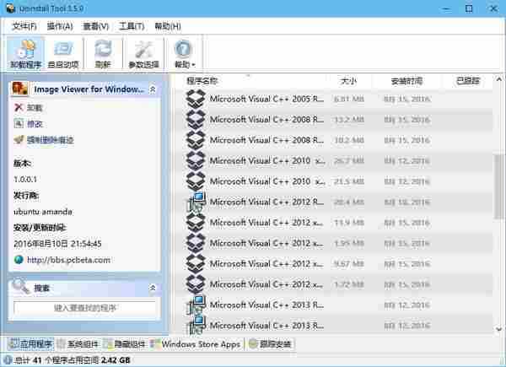506x367 pixels.
Task: Click the 卸载程序 toolbar icon
Action: tap(24, 53)
